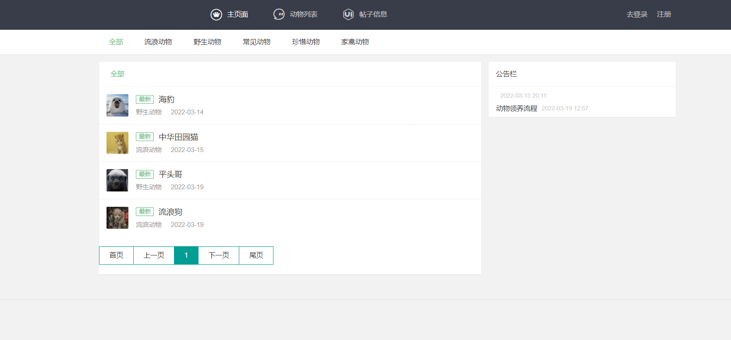This screenshot has width=731, height=340.
Task: Click the 上一页 pagination button
Action: point(154,255)
